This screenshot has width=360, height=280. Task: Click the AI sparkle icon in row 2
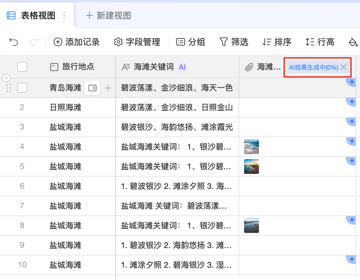point(351,102)
